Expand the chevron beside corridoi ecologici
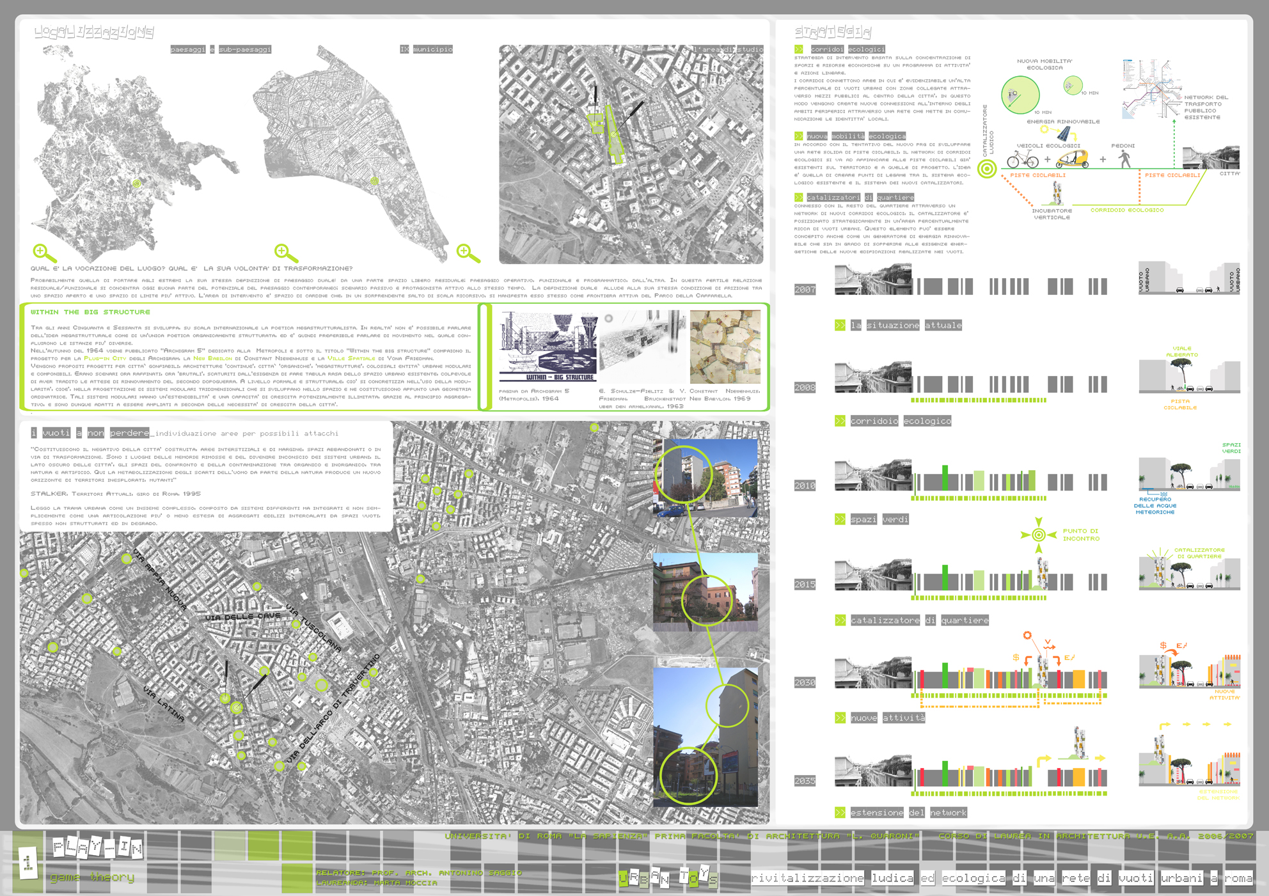Viewport: 1269px width, 896px height. click(799, 49)
